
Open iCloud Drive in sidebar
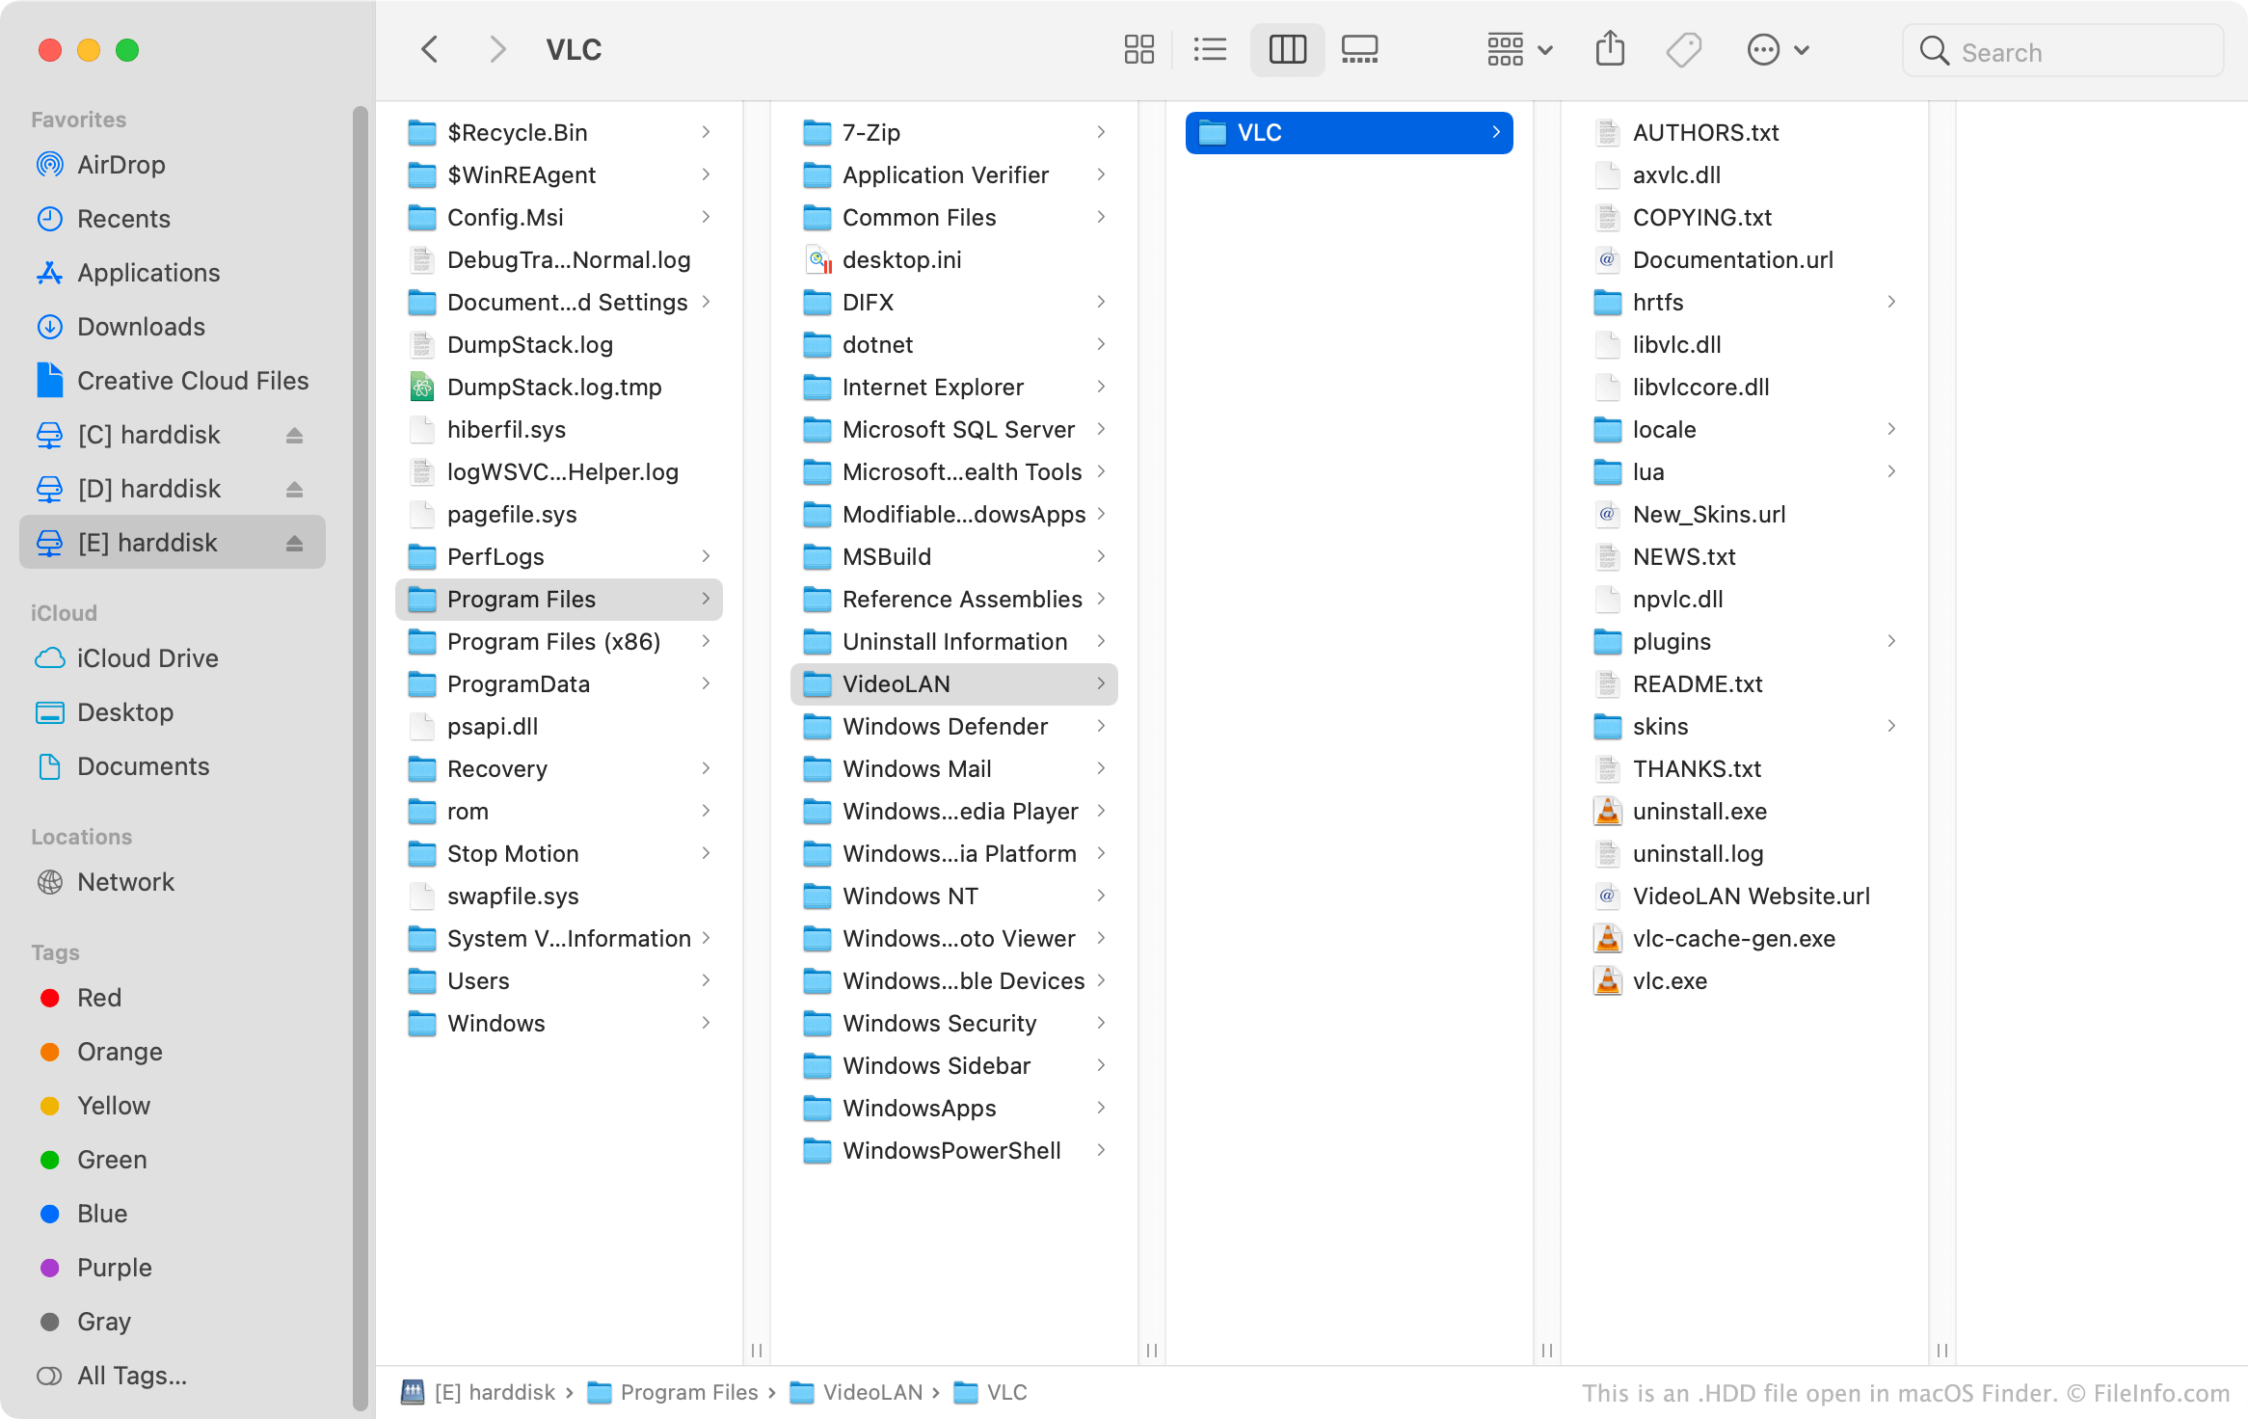point(147,658)
